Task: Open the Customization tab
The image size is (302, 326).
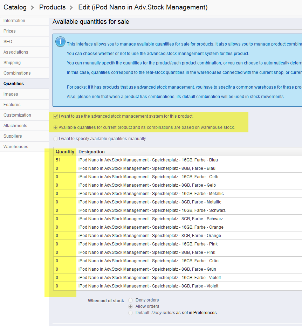Action: pos(24,115)
